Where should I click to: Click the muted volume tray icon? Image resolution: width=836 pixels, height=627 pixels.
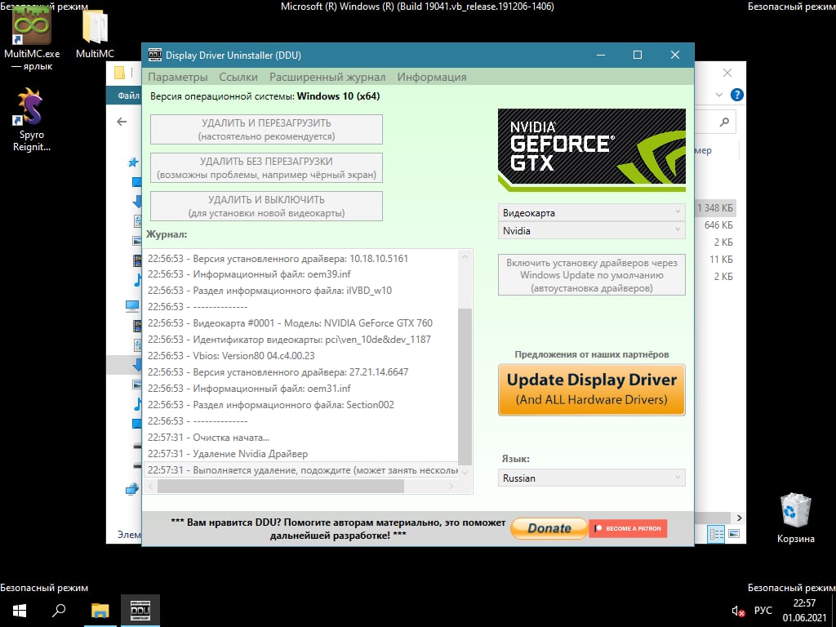pos(738,611)
